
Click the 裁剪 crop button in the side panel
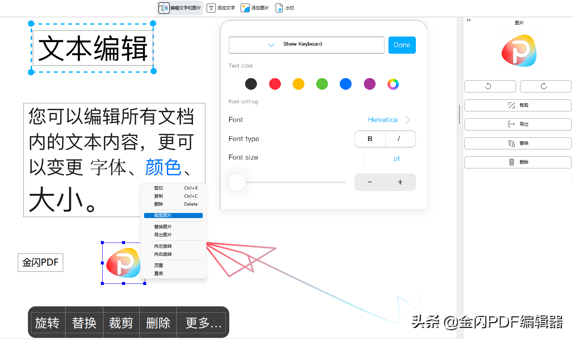[x=518, y=105]
